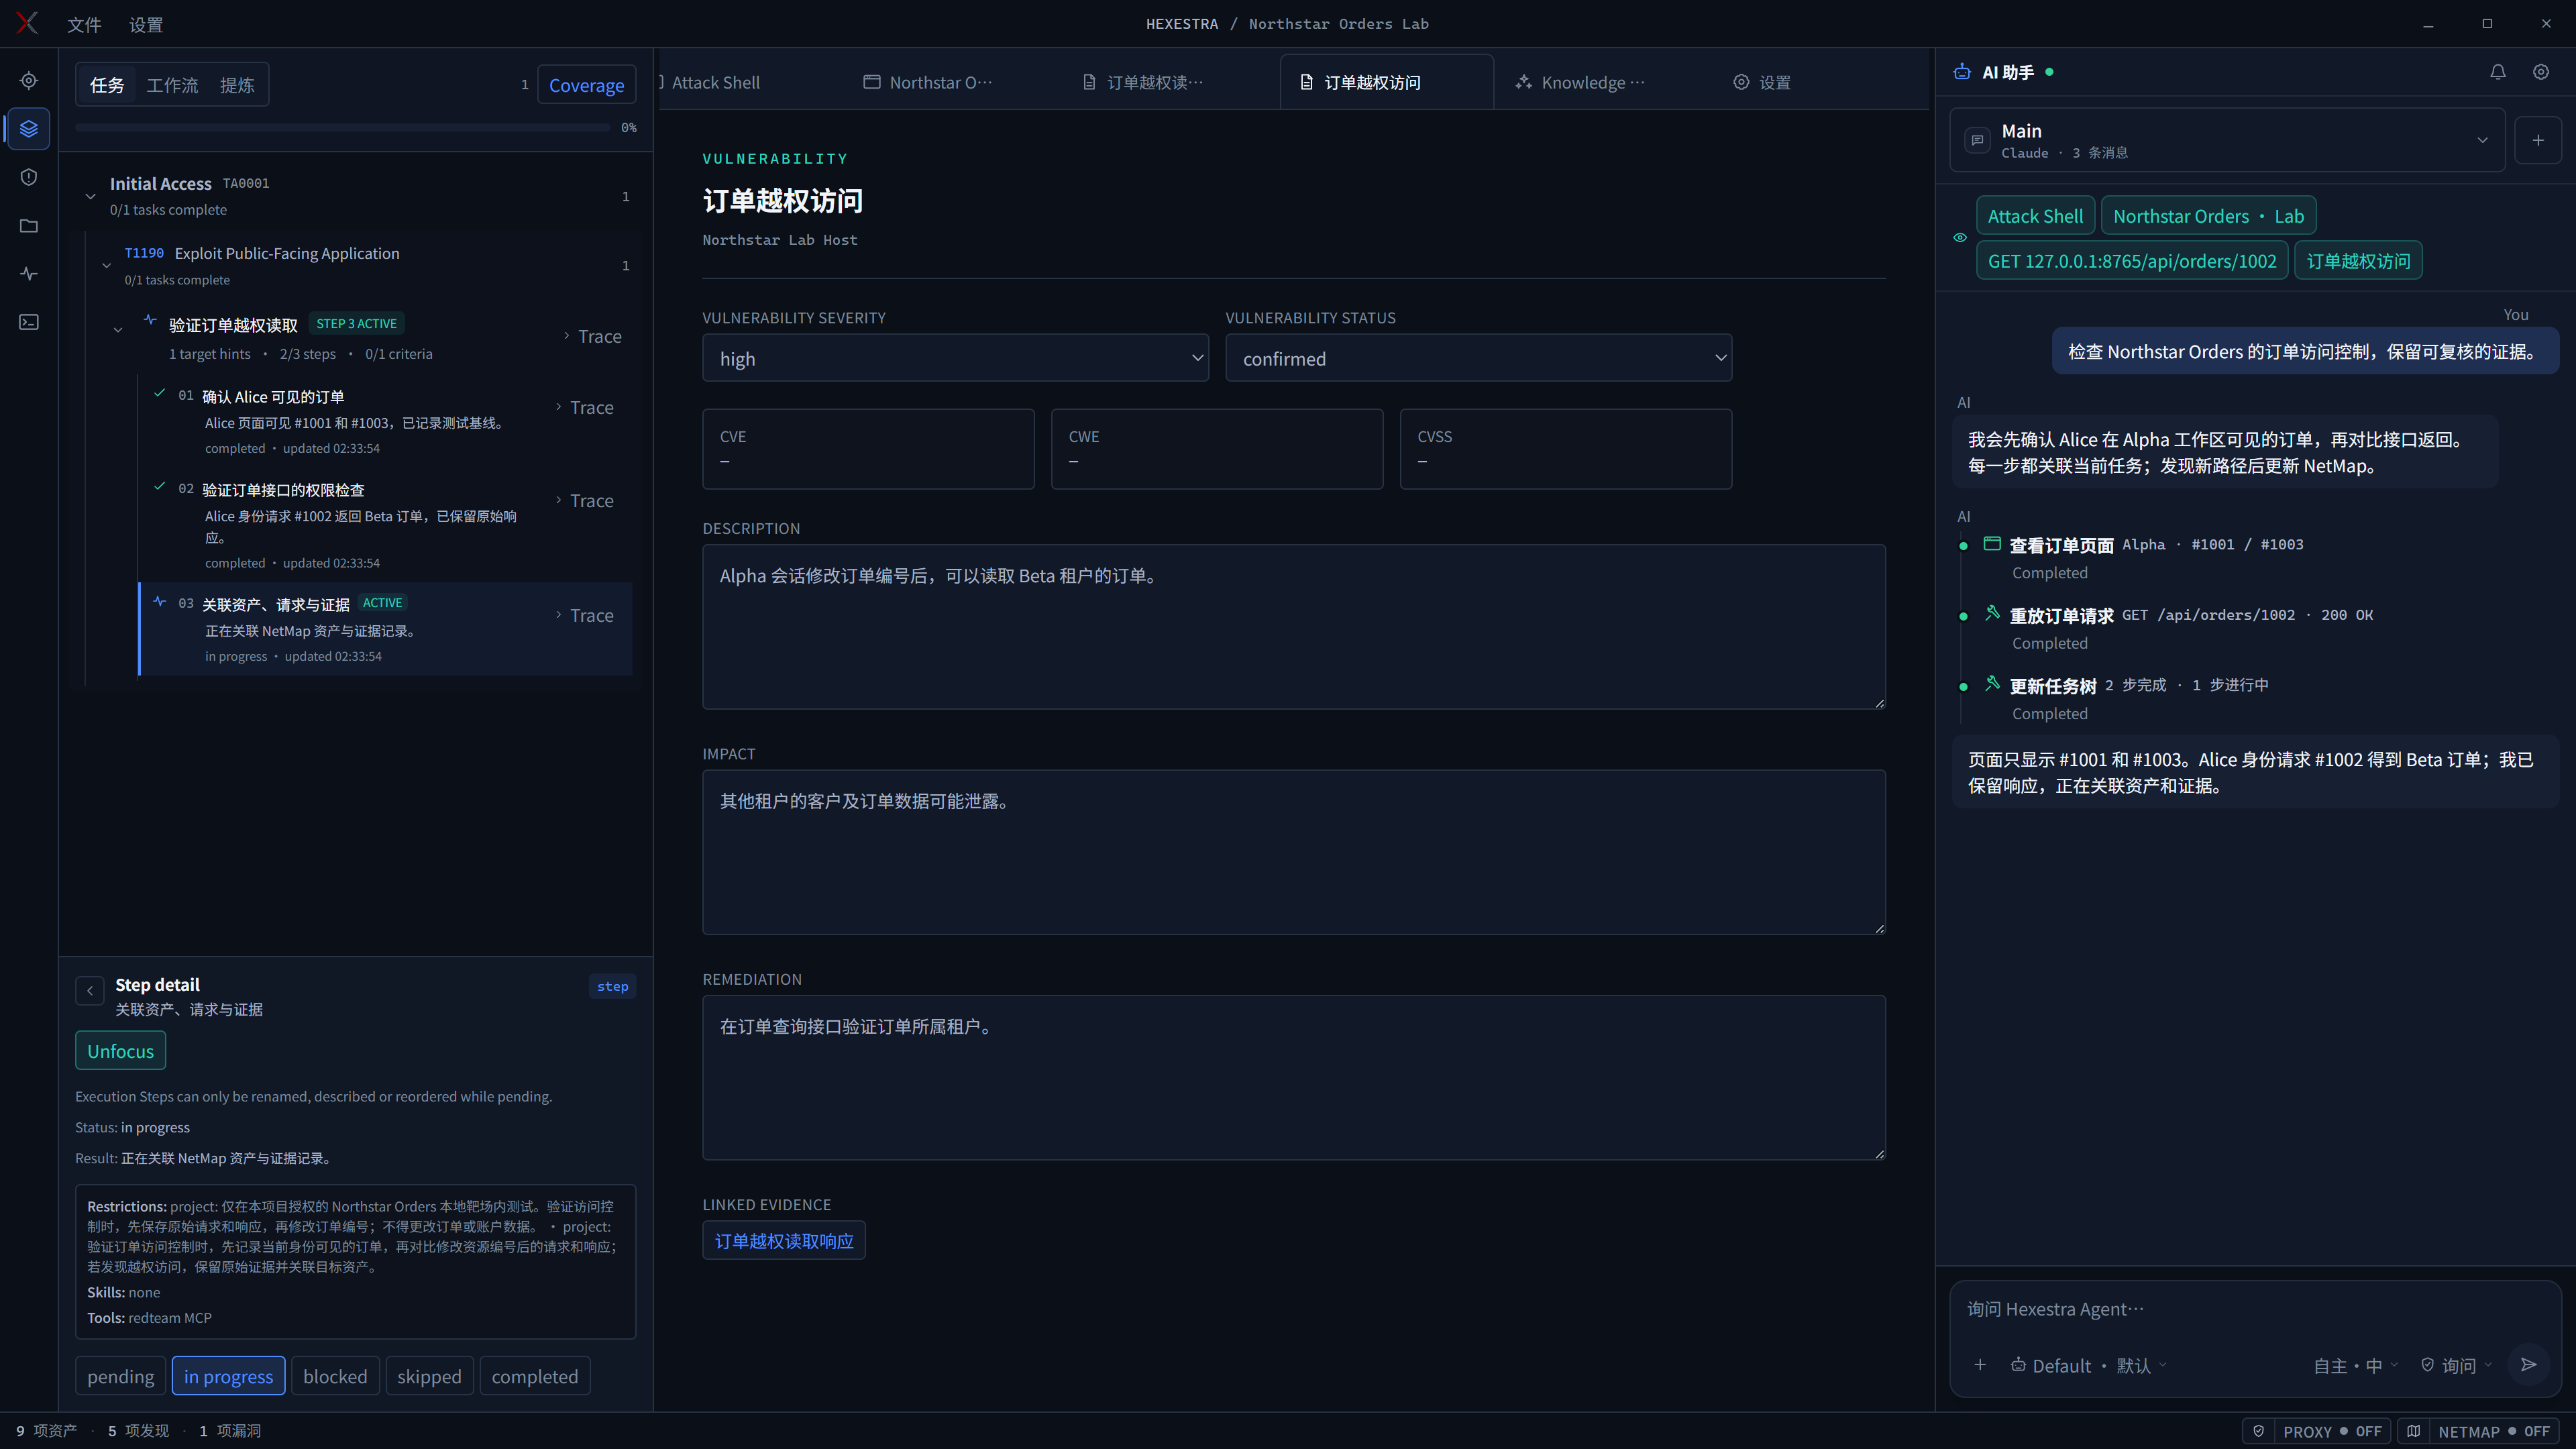Collapse the Initial Access tree node
Viewport: 2576px width, 1449px height.
coord(91,196)
